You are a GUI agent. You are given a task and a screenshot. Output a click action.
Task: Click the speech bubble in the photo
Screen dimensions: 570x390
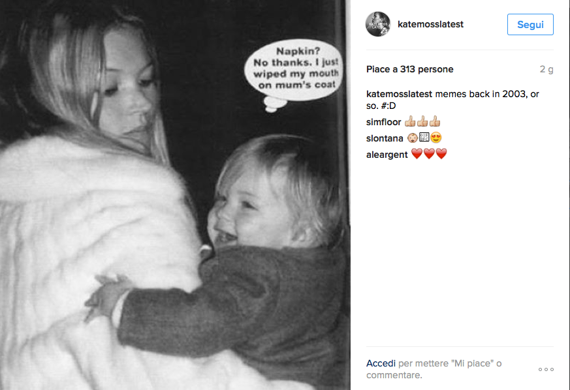pyautogui.click(x=294, y=72)
